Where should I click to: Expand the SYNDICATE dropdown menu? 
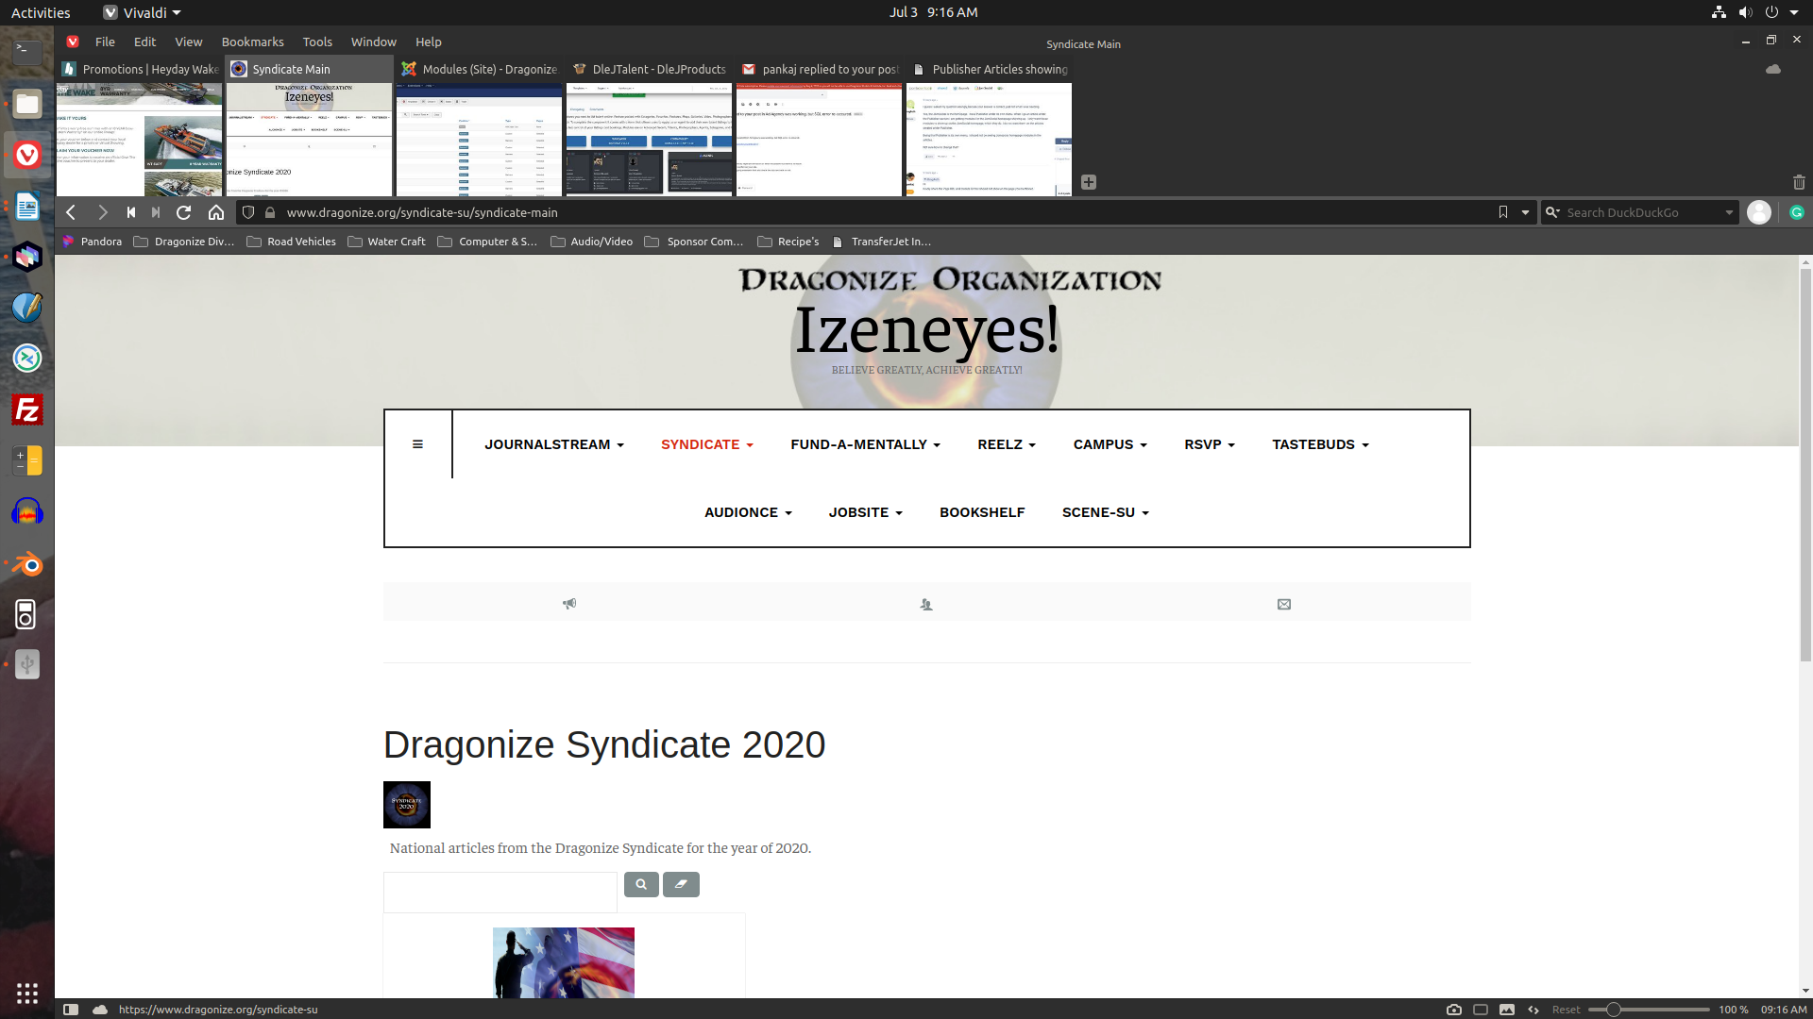(706, 444)
